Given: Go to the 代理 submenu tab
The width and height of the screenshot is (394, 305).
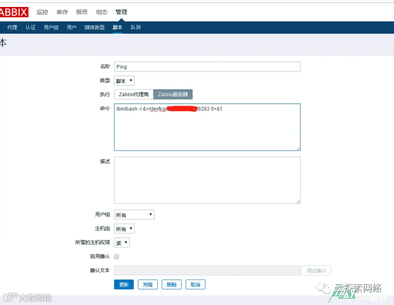Looking at the screenshot, I should [x=12, y=28].
